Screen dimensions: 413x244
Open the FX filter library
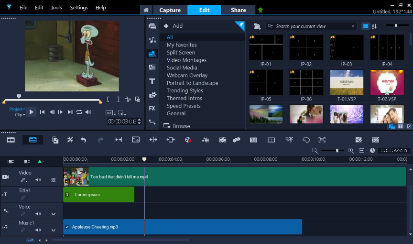[x=152, y=108]
